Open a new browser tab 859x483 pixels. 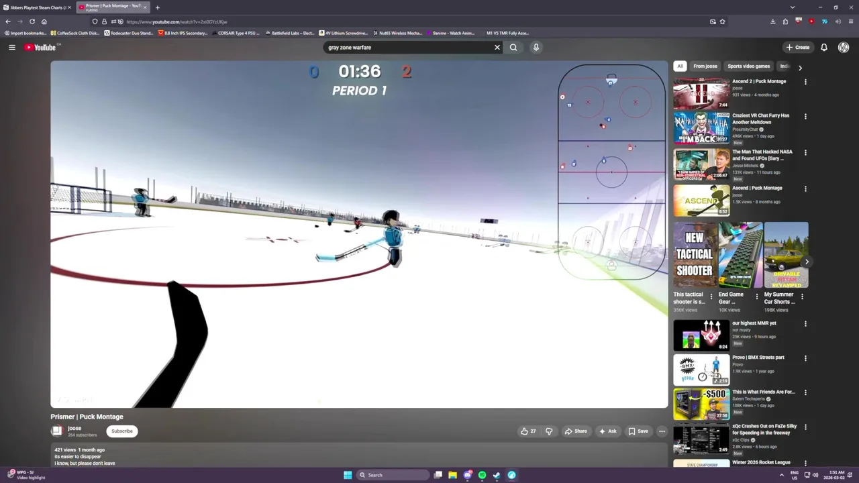pos(157,7)
